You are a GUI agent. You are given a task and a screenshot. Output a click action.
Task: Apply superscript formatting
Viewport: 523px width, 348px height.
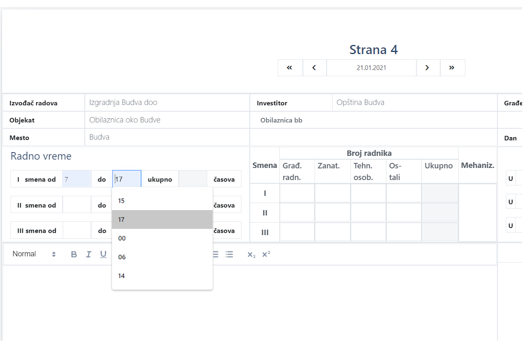[x=266, y=254]
